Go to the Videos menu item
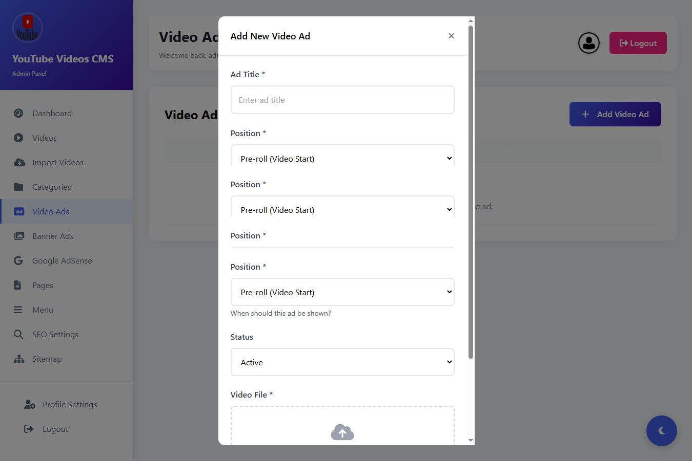The width and height of the screenshot is (692, 461). 44,138
